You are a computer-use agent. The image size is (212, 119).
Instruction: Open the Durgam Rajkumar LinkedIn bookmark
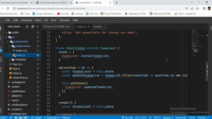pyautogui.click(x=43, y=14)
